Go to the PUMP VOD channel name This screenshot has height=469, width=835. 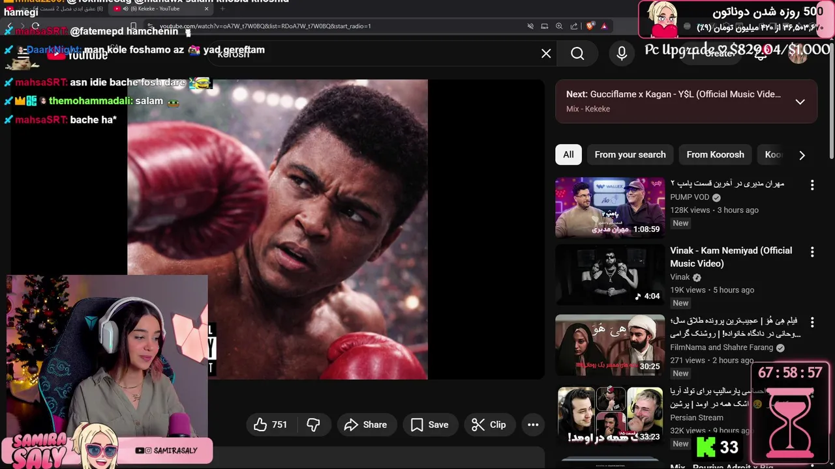pos(690,197)
